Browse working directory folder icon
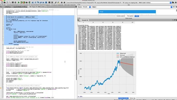177x100 pixels. pyautogui.click(x=173, y=2)
